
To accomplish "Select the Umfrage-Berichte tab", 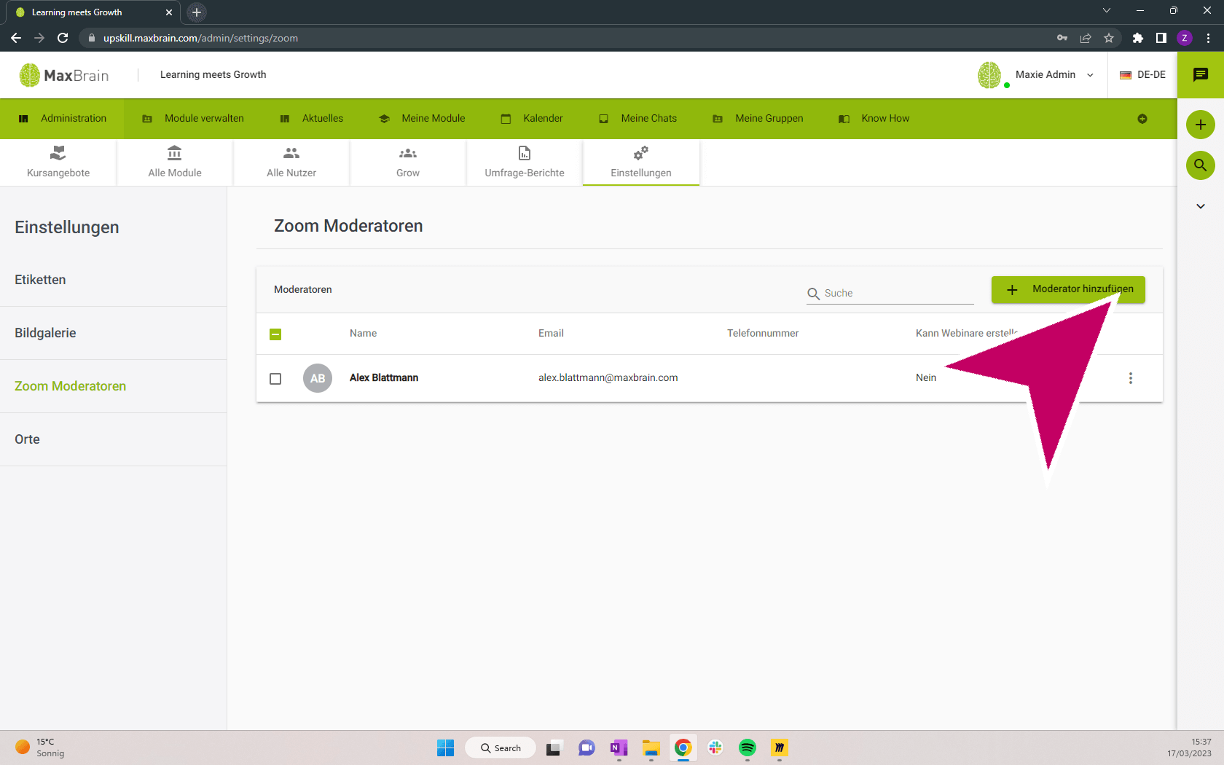I will [525, 162].
